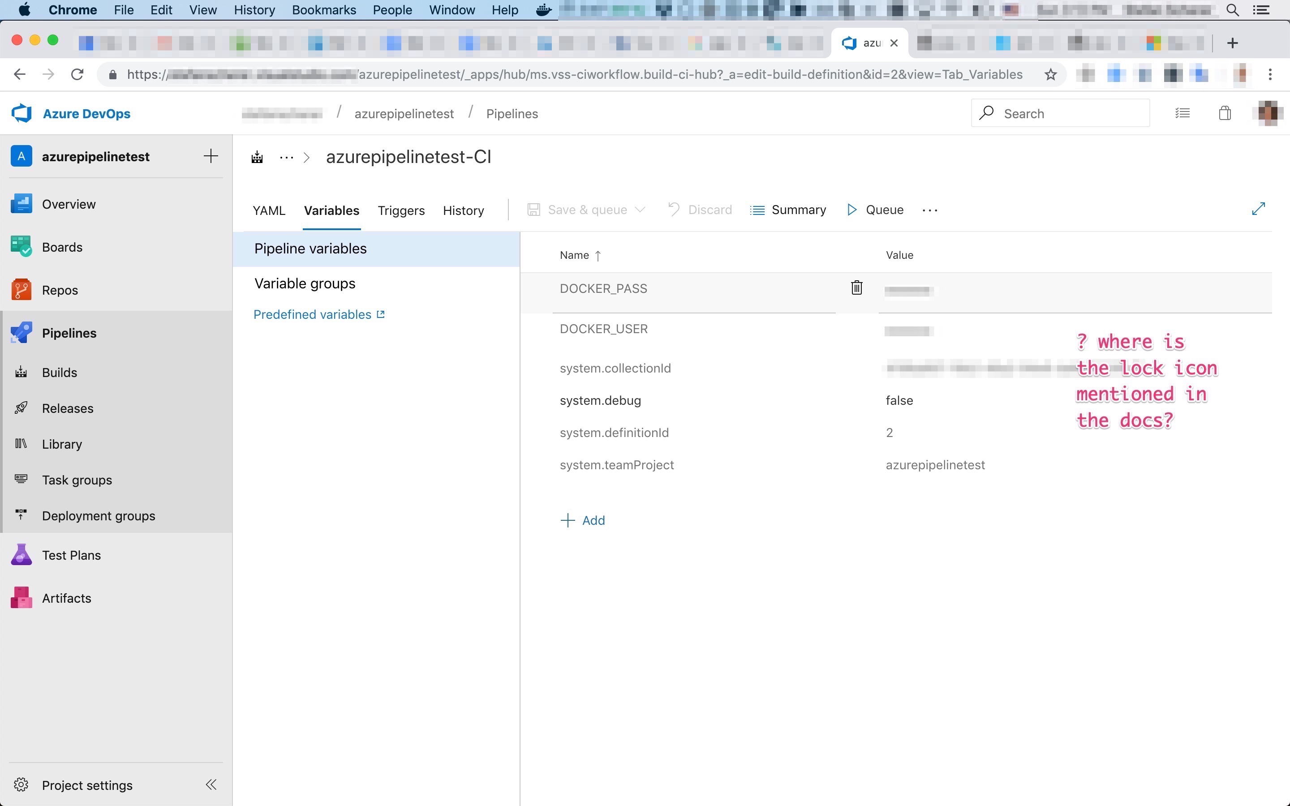This screenshot has width=1290, height=806.
Task: Select the DOCKER_USER variable name
Action: (x=603, y=329)
